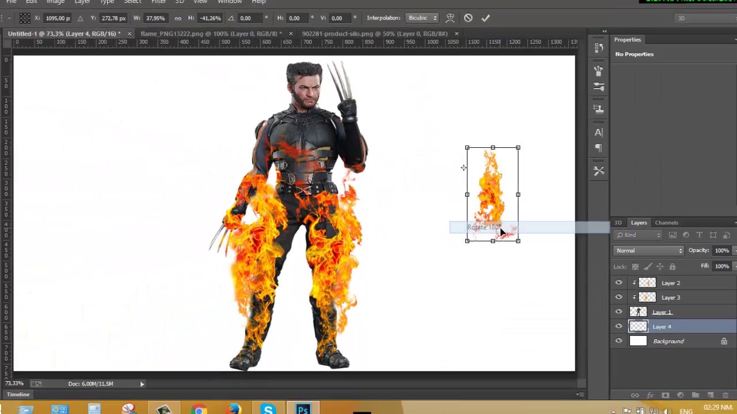Create new adjustment layer icon
The image size is (737, 414).
tap(680, 395)
